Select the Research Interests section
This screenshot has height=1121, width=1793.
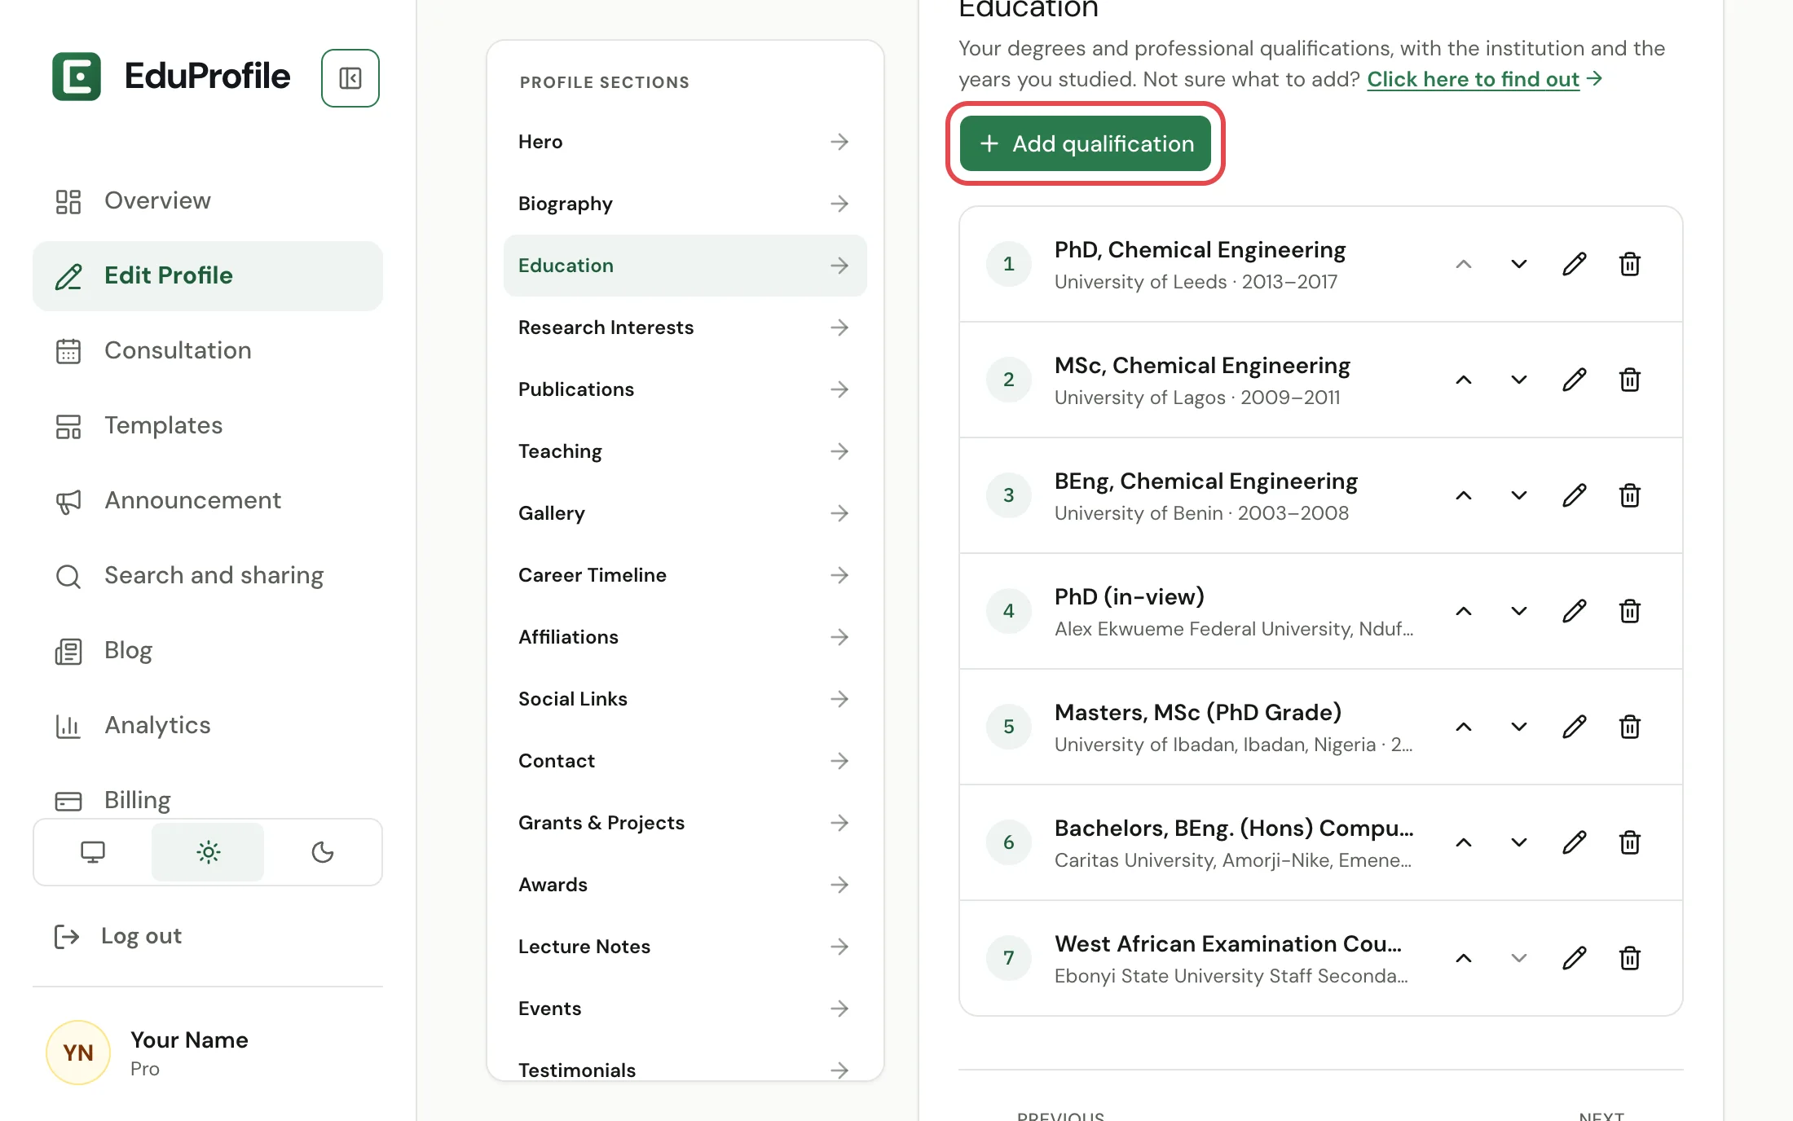click(685, 328)
